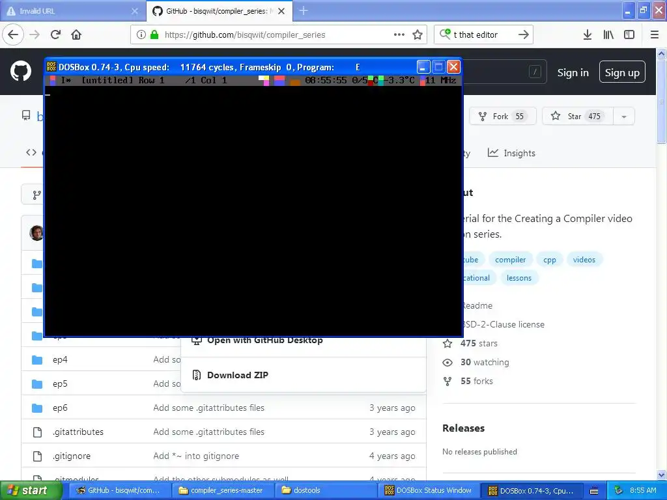667x500 pixels.
Task: Open the ep6 folder link
Action: tap(60, 408)
